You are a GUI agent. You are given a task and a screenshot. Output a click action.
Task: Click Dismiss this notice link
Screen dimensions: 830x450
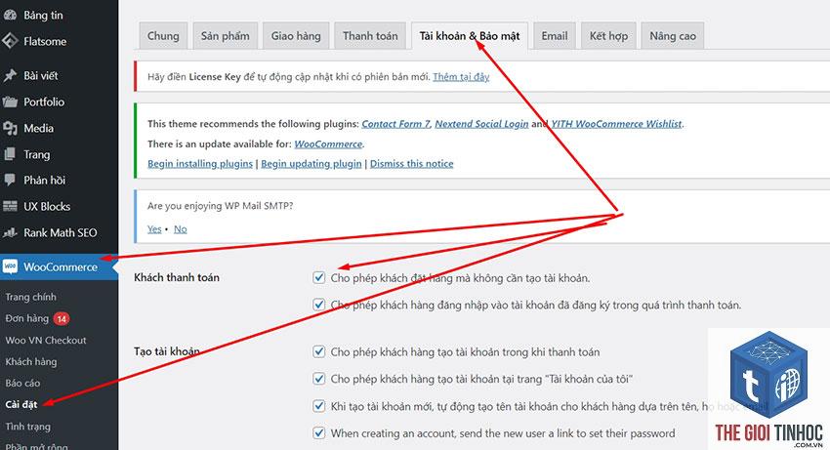click(x=411, y=164)
